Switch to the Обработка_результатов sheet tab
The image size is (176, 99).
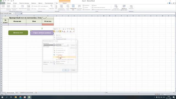27,93
